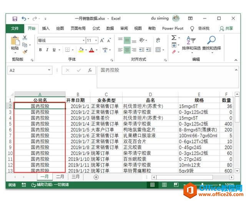Screen dimensions: 246x201
Task: Switch to the 二月 sheet
Action: point(60,177)
